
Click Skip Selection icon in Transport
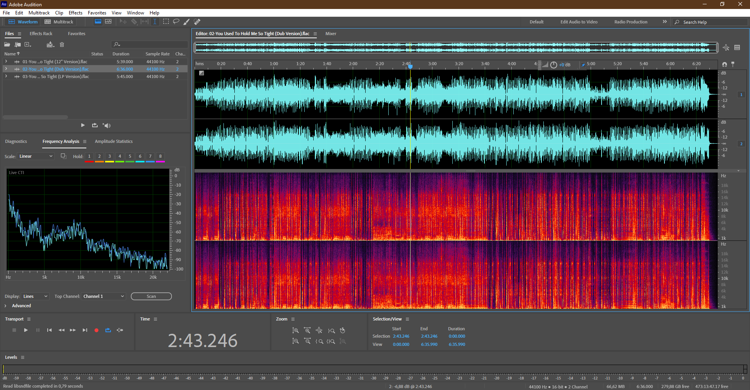(120, 330)
